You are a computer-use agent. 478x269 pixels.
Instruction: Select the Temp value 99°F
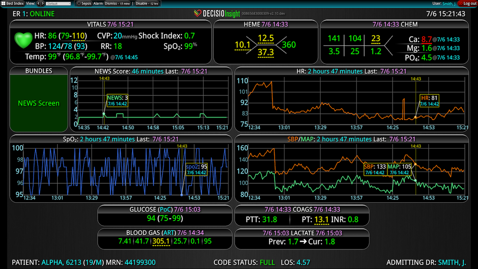tap(54, 56)
